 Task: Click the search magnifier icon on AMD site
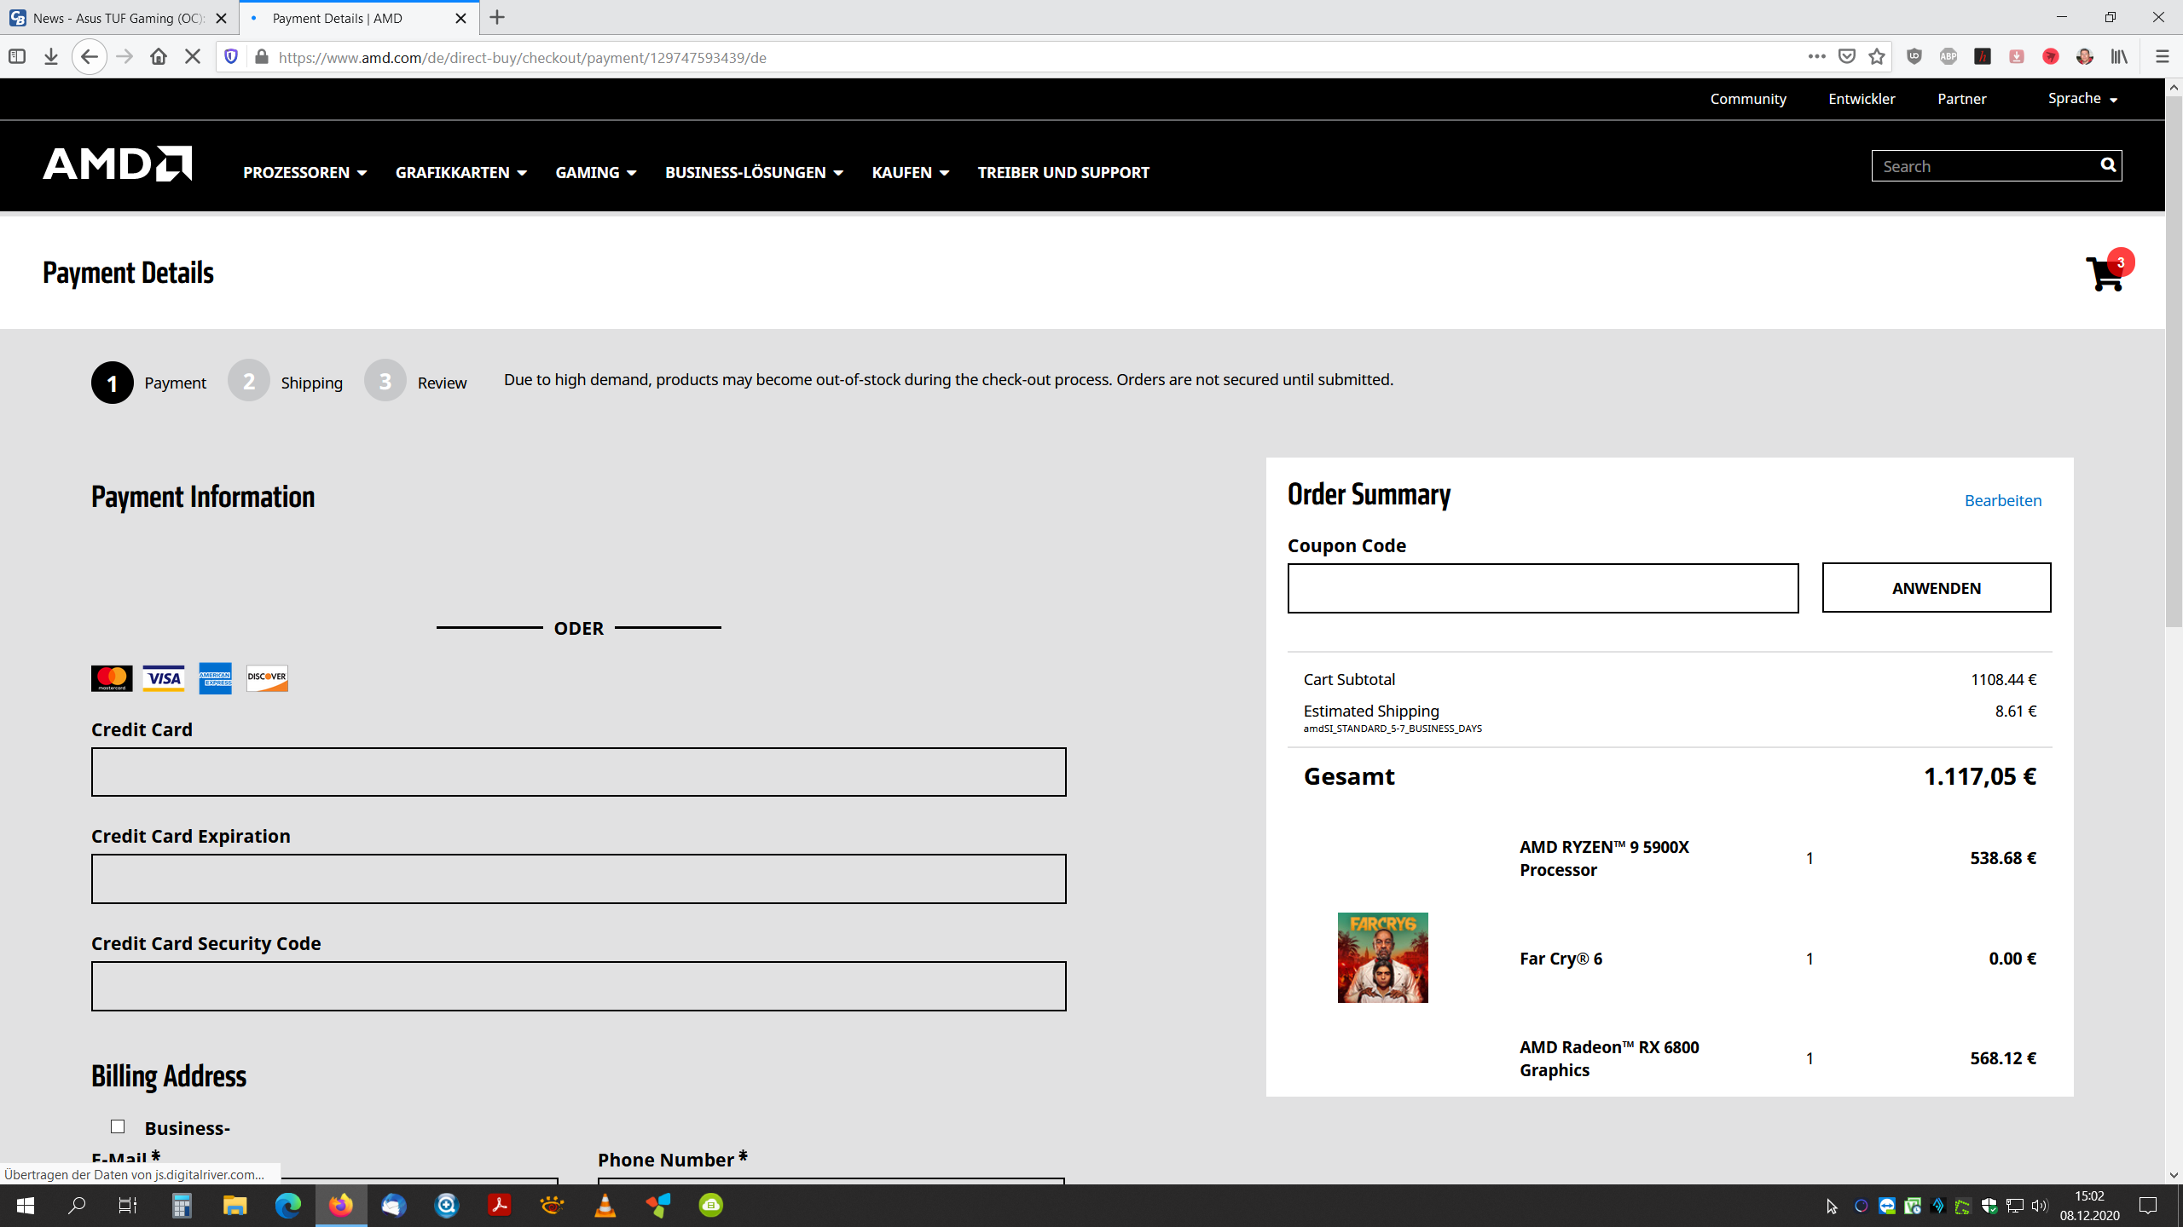[x=2107, y=165]
